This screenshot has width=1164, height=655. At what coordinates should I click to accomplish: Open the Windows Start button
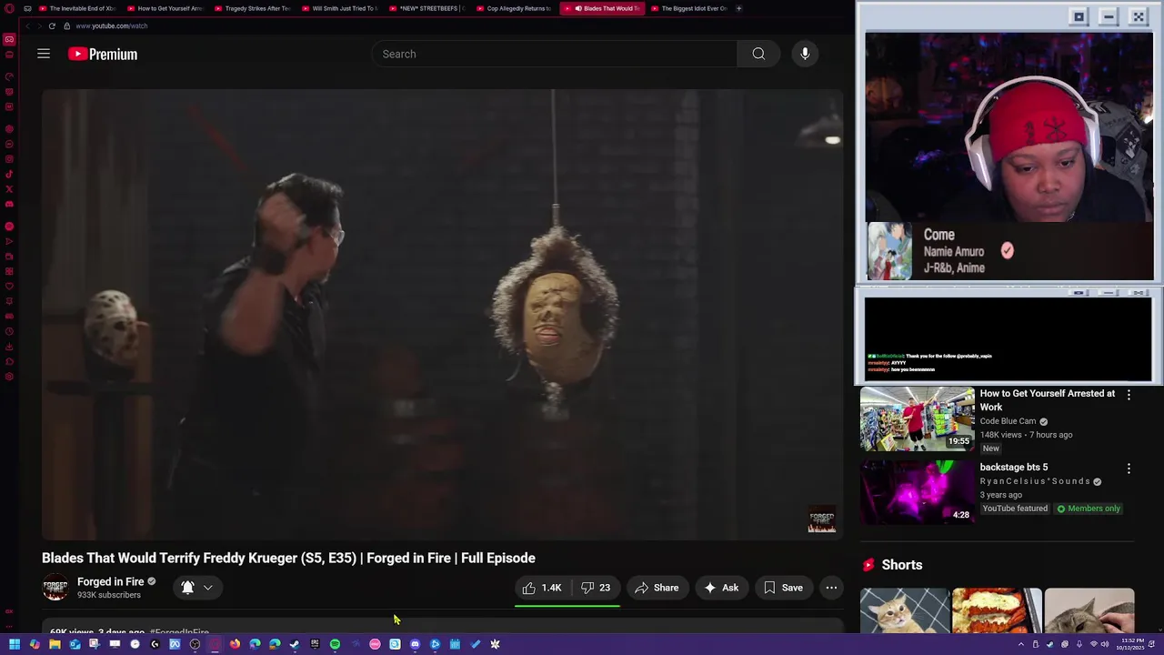pos(15,644)
